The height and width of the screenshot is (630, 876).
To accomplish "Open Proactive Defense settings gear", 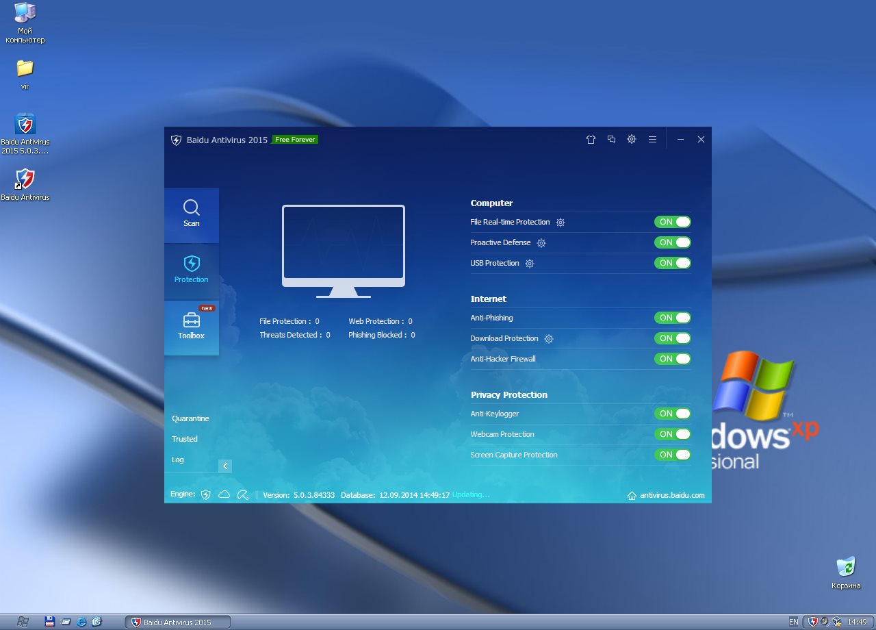I will tap(541, 243).
